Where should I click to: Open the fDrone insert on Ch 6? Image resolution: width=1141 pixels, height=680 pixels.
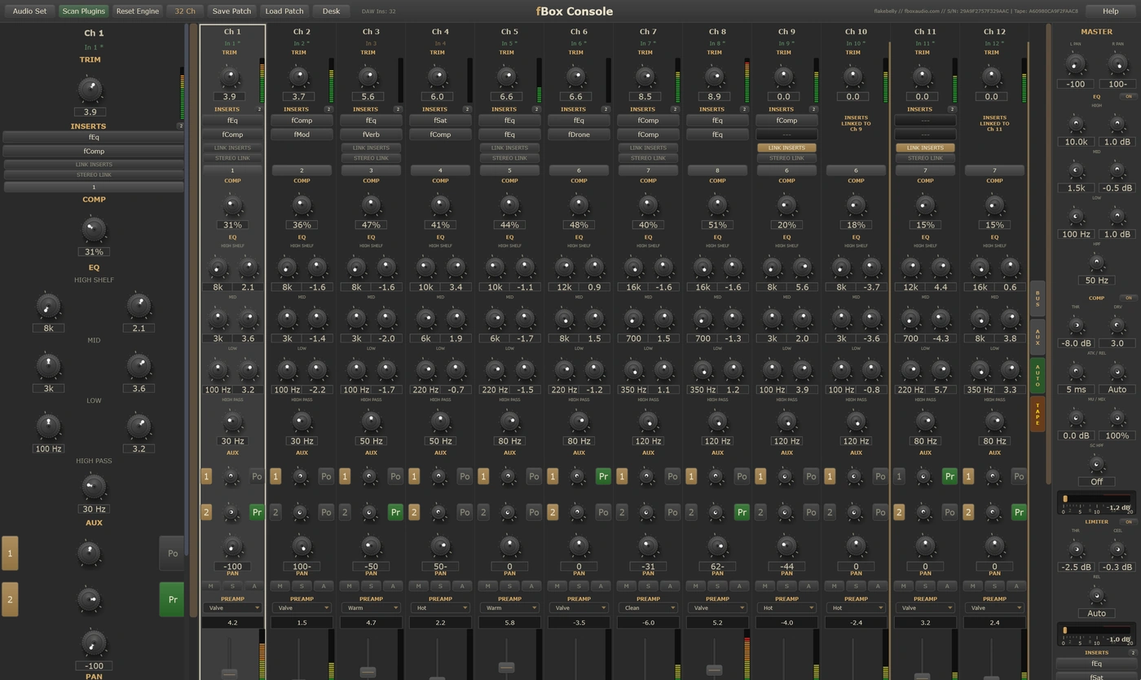(x=579, y=135)
